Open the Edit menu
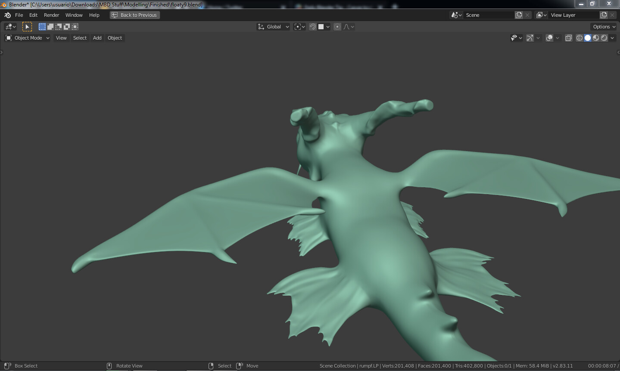Screen dimensions: 620x371 pos(34,15)
